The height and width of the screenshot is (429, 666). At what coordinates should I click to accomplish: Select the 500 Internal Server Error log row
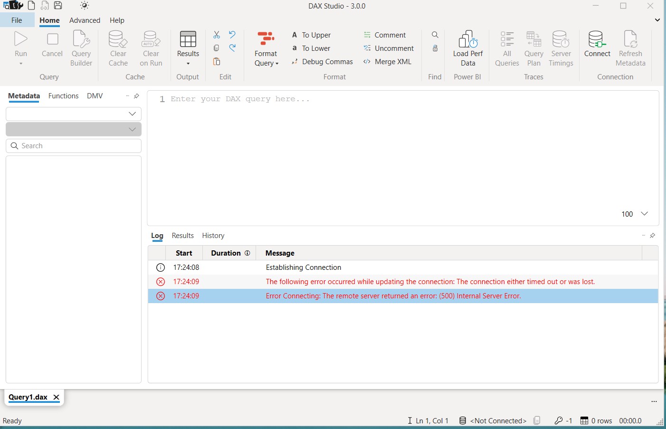(393, 296)
